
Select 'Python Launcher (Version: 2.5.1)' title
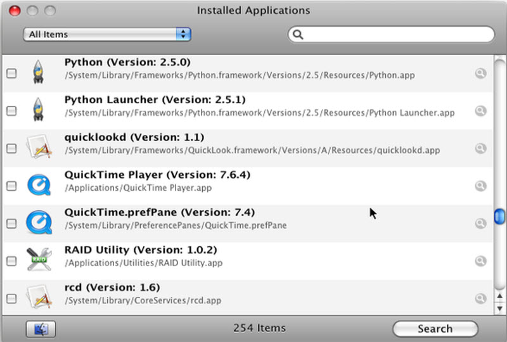coord(155,99)
